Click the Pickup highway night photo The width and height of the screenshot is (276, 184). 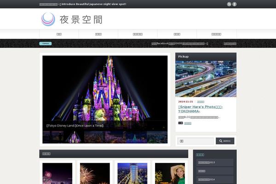[x=206, y=79]
